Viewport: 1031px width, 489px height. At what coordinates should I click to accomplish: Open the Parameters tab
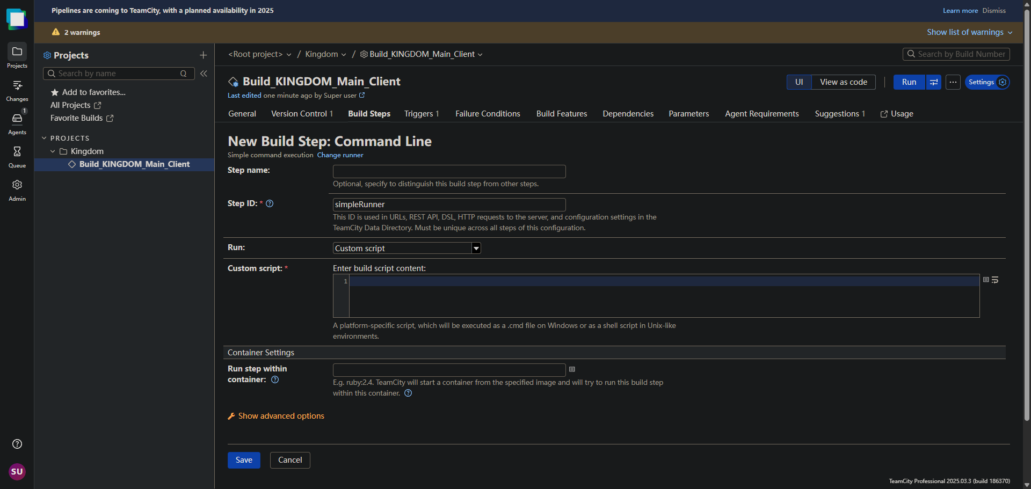pyautogui.click(x=689, y=114)
